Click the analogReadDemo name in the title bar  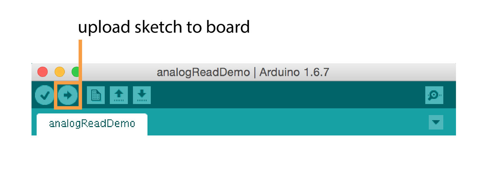(x=203, y=72)
